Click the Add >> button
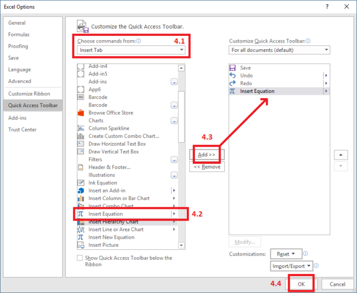 point(207,154)
